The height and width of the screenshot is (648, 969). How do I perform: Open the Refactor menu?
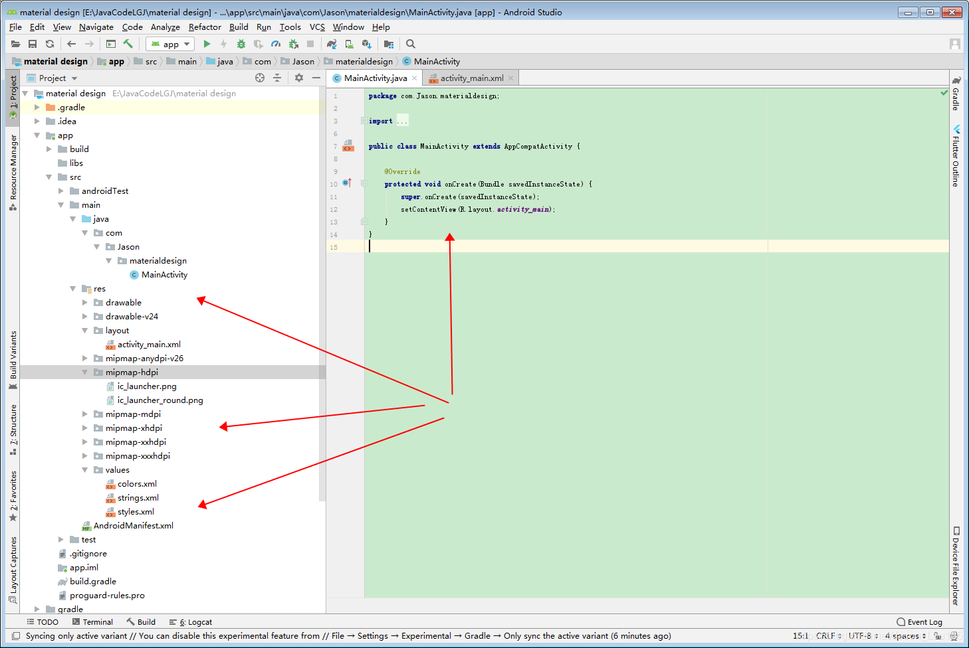click(205, 27)
